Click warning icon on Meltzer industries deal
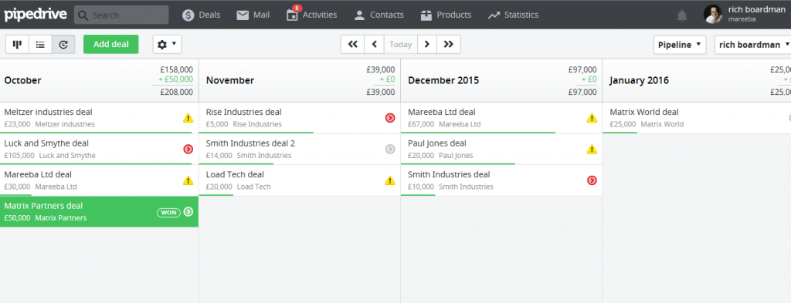 [188, 118]
